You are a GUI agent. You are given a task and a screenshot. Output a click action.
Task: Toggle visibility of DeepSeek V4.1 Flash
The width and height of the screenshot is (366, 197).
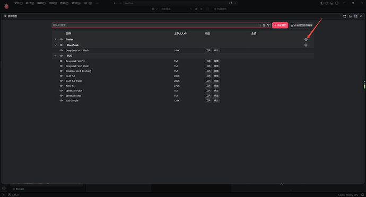(61, 50)
